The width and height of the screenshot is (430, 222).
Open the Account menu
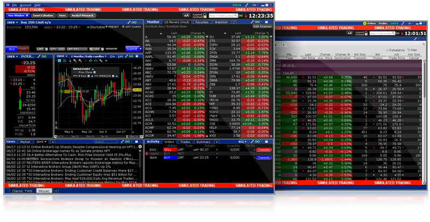25,4
